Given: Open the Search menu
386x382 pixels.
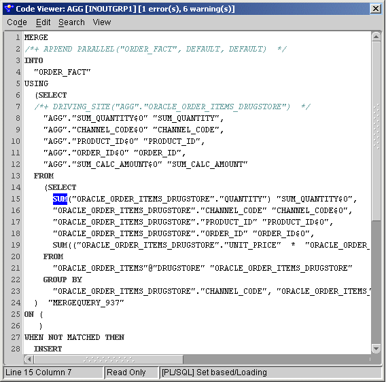Looking at the screenshot, I should [x=71, y=22].
